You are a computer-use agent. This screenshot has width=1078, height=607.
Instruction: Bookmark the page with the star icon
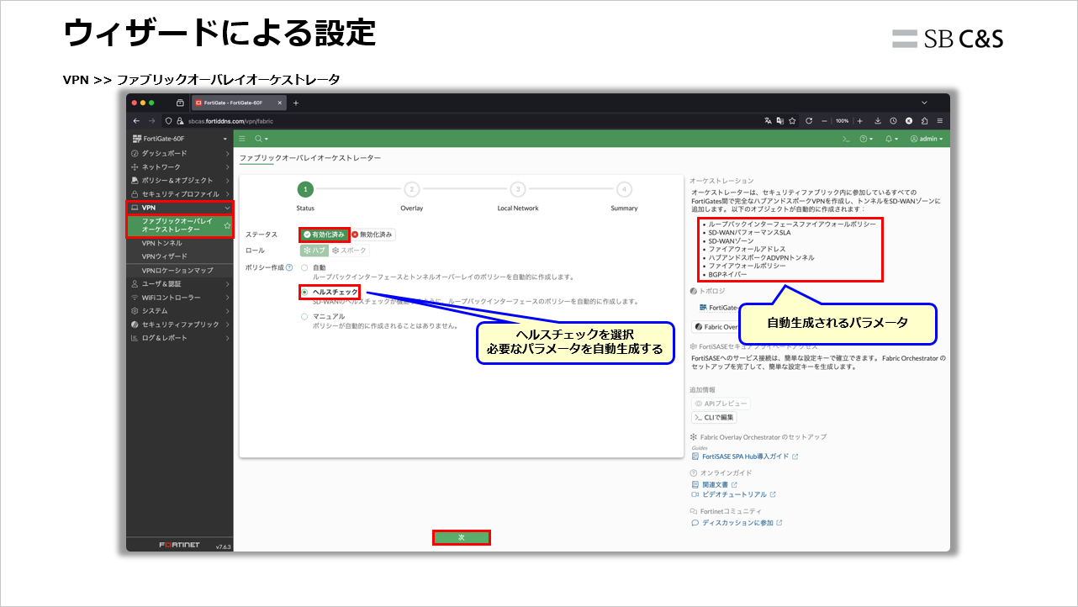click(x=792, y=120)
